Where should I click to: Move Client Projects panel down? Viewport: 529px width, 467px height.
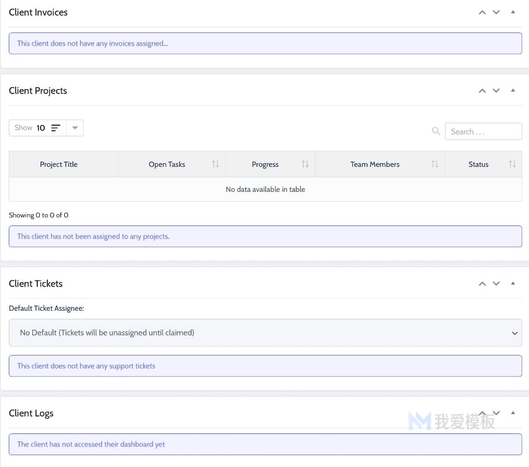(496, 91)
